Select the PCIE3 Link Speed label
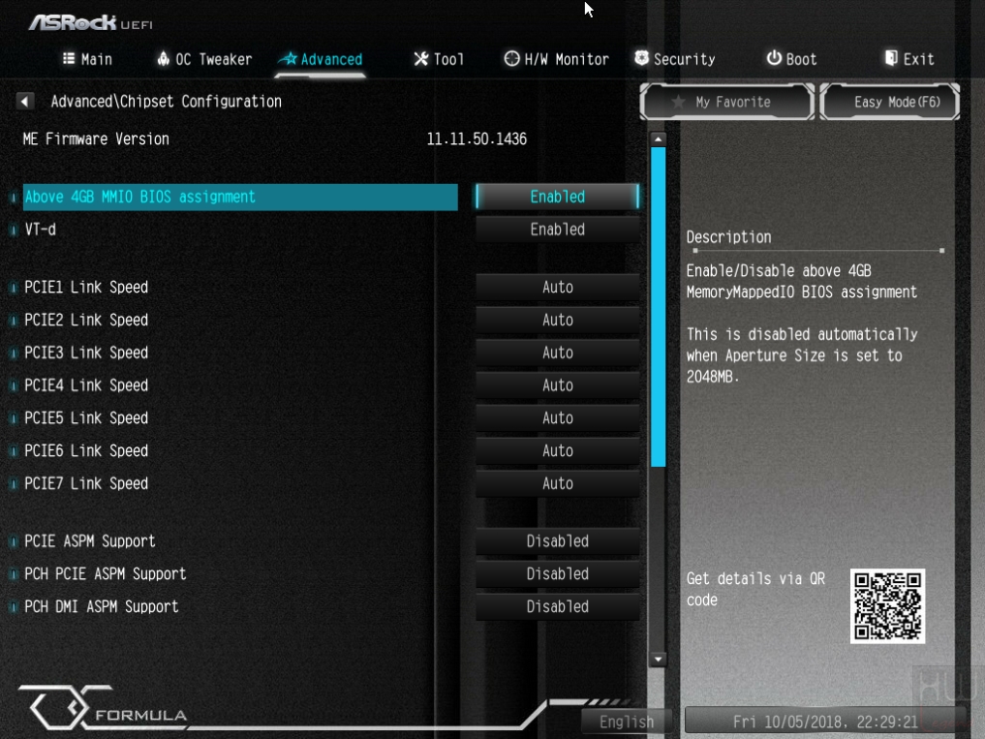985x739 pixels. click(86, 353)
